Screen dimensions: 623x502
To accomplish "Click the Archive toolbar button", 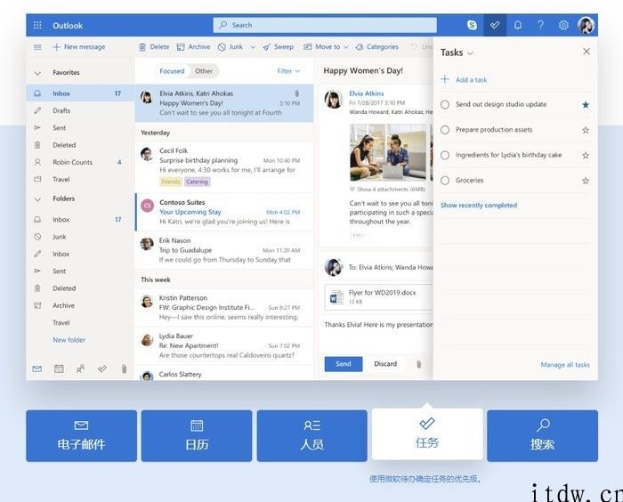I will pyautogui.click(x=193, y=47).
